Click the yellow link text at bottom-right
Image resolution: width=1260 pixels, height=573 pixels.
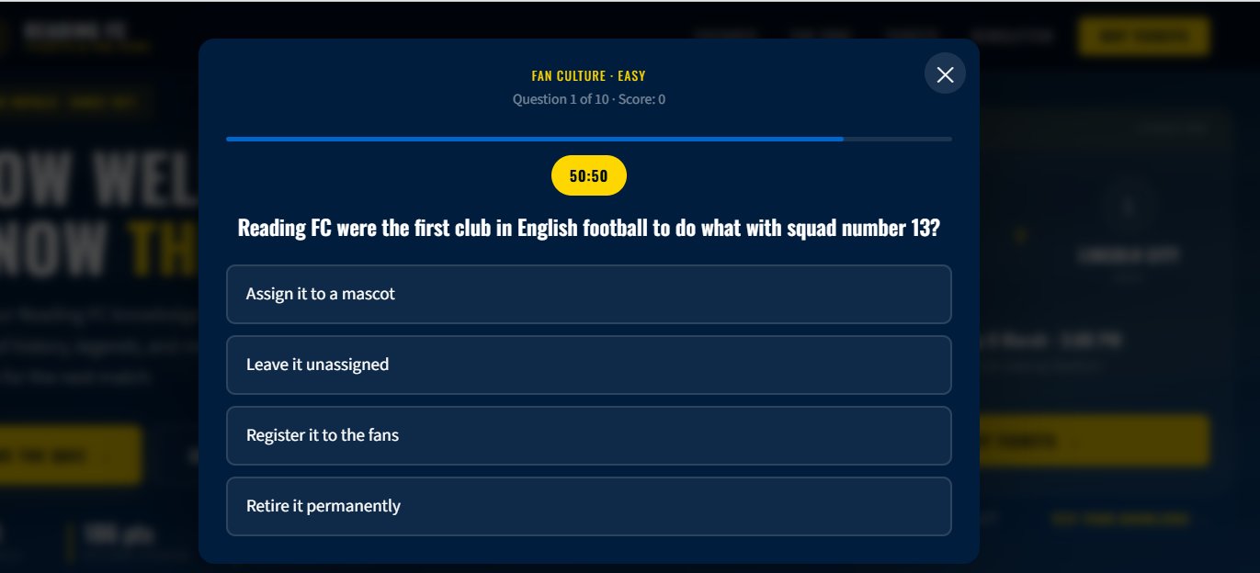(1120, 519)
